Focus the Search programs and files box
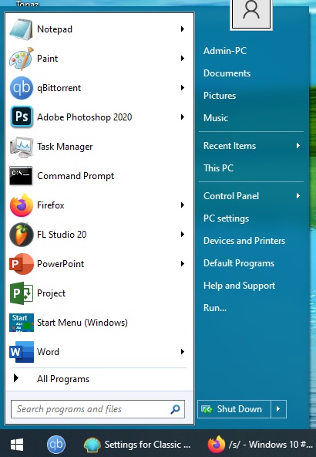 pyautogui.click(x=98, y=409)
